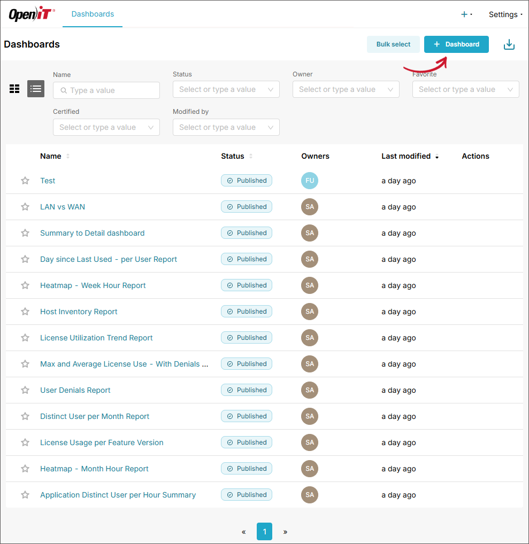Star Day since Last Used report
This screenshot has height=544, width=529.
tap(25, 259)
